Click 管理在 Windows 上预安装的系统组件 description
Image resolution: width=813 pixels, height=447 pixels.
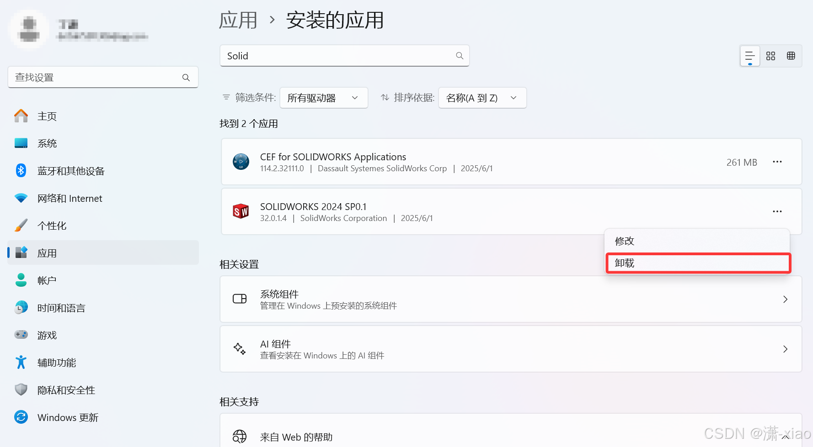pyautogui.click(x=328, y=306)
